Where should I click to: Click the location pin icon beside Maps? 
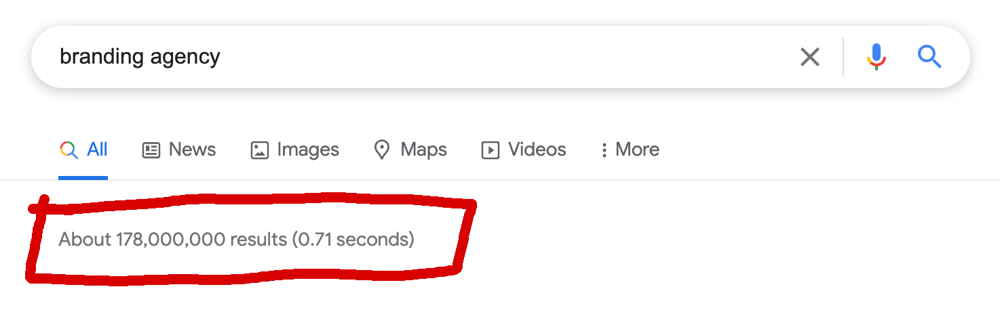click(382, 150)
